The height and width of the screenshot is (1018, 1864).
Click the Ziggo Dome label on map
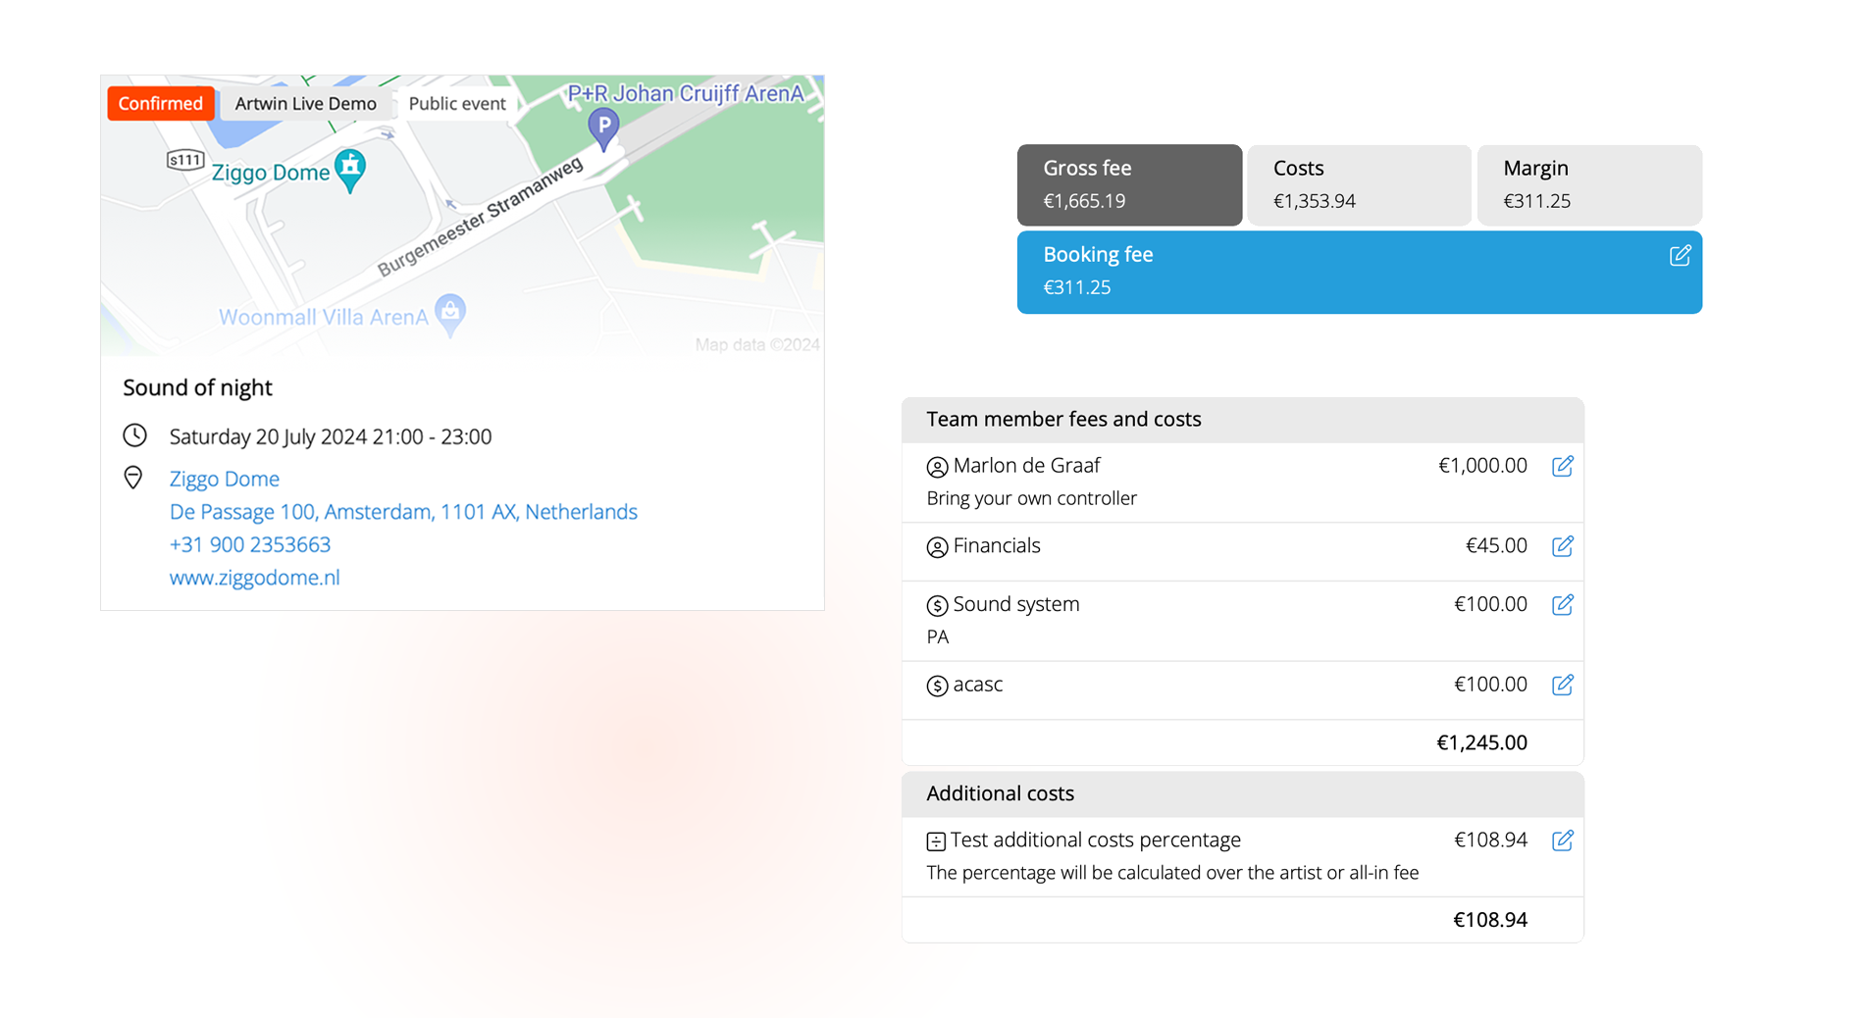[x=271, y=173]
